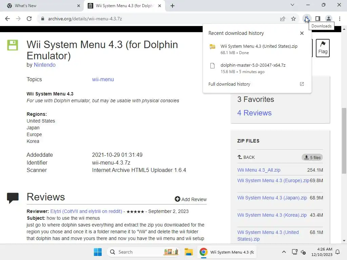Viewport: 347px width, 260px height.
Task: Click the site lock icon in address bar
Action: click(43, 19)
